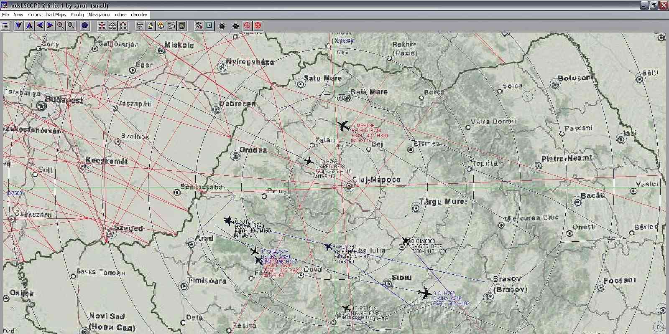Open the File menu

(x=5, y=15)
